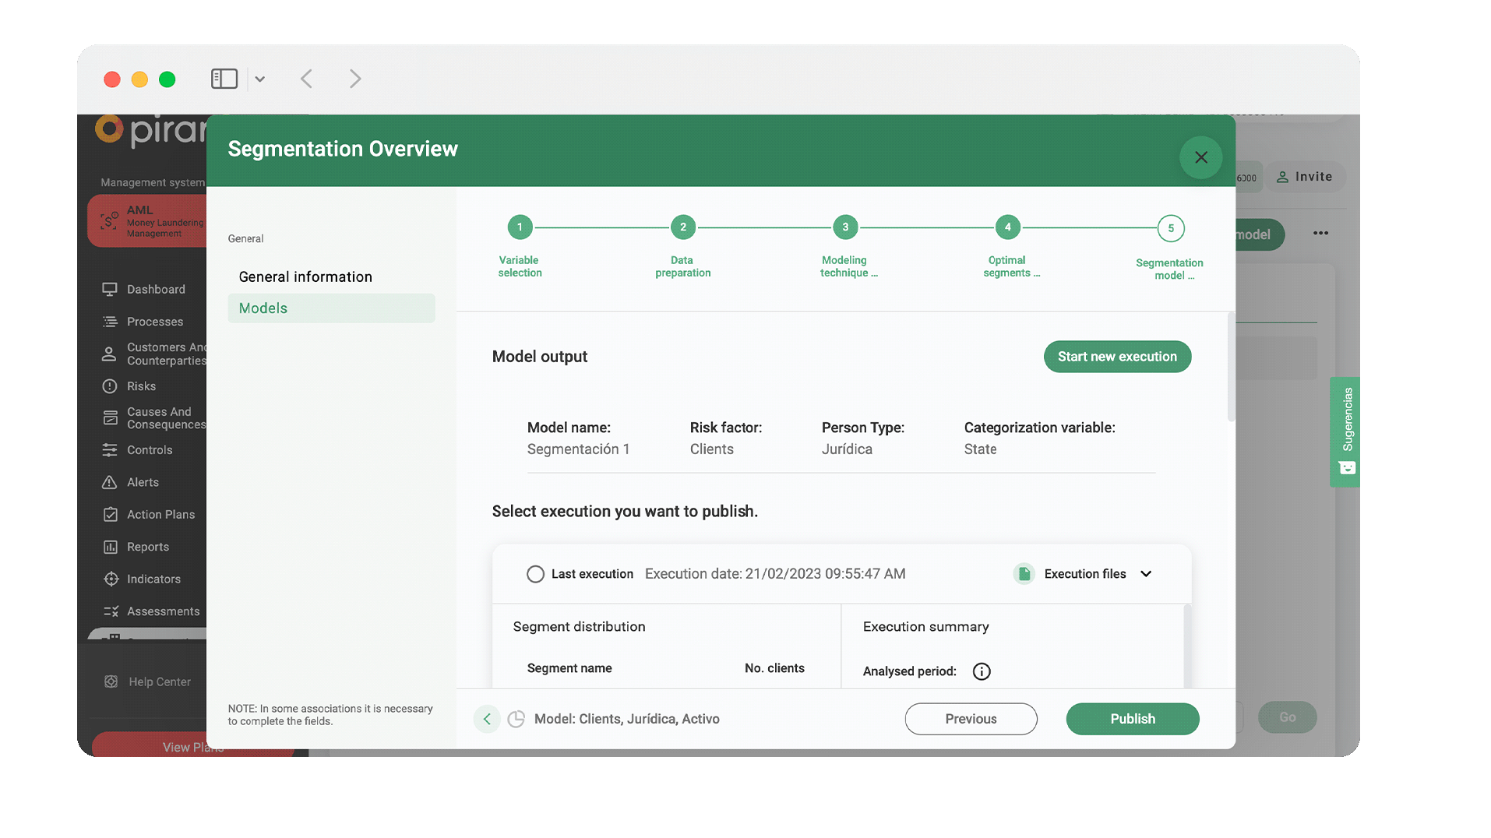Image resolution: width=1491 pixels, height=838 pixels.
Task: Click the Risks warning icon
Action: (x=110, y=386)
